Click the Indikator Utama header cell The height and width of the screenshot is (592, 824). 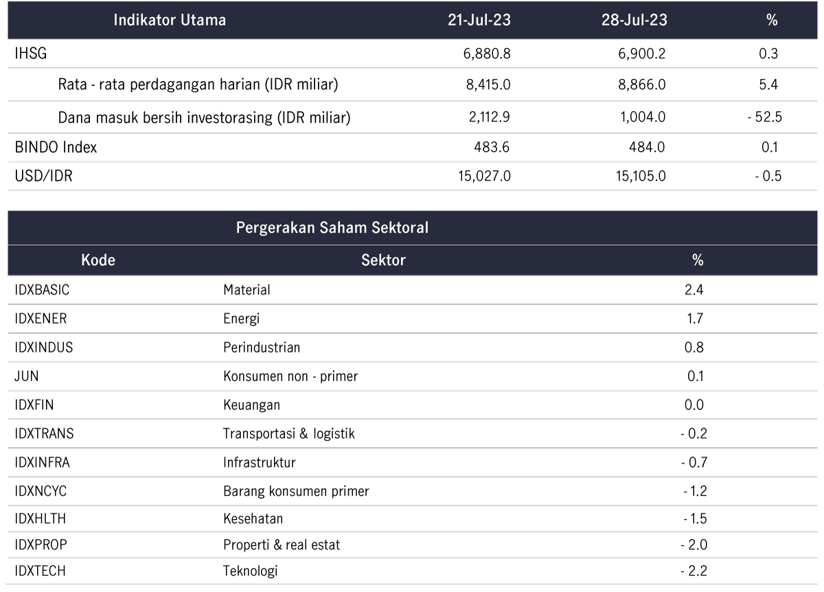tap(170, 20)
